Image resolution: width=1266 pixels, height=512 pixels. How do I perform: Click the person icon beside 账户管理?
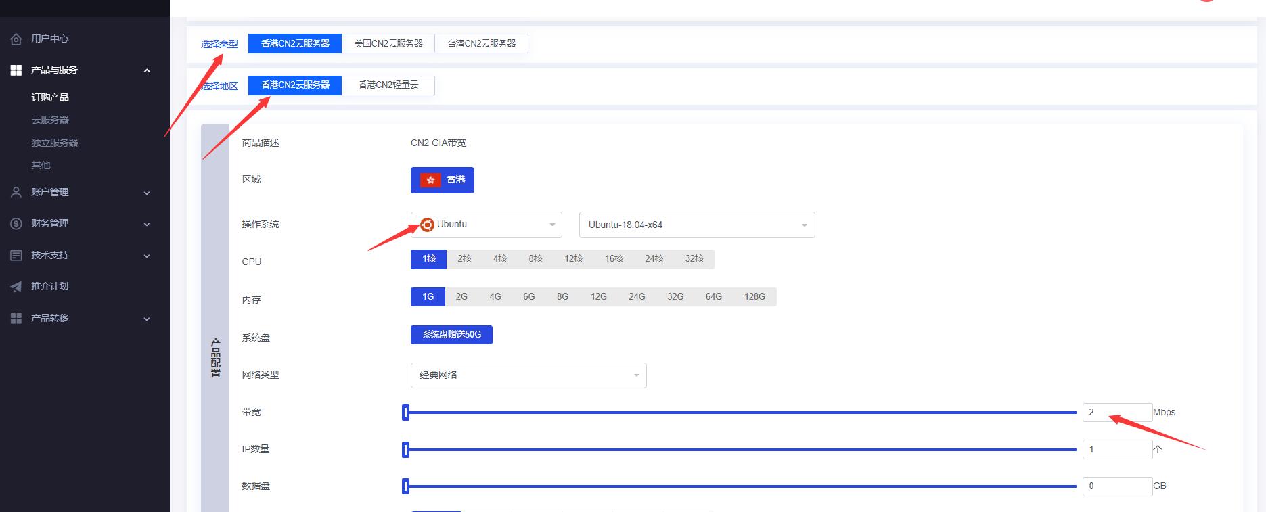point(16,193)
